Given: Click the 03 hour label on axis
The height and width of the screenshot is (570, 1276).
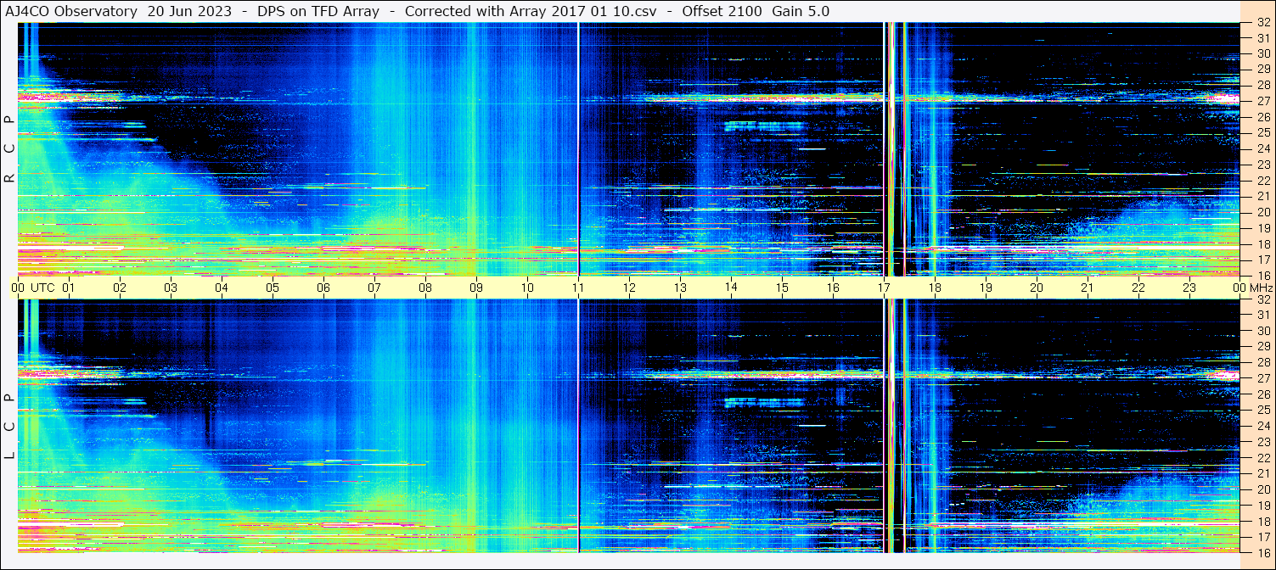Looking at the screenshot, I should 171,288.
